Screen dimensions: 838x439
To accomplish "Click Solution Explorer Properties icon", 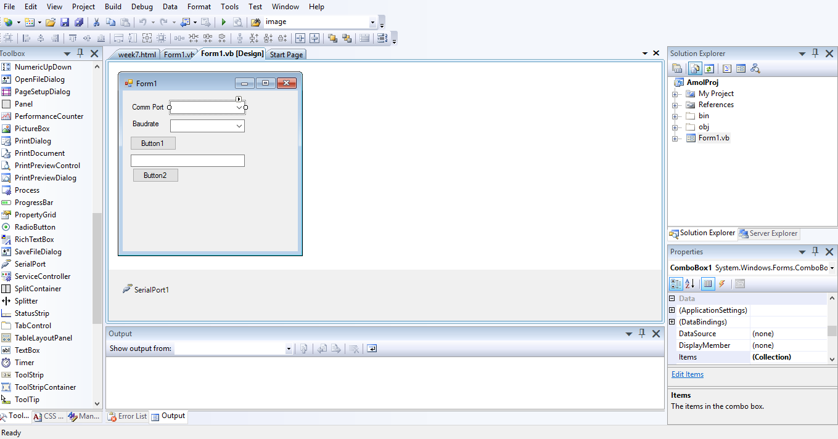I will tap(677, 68).
